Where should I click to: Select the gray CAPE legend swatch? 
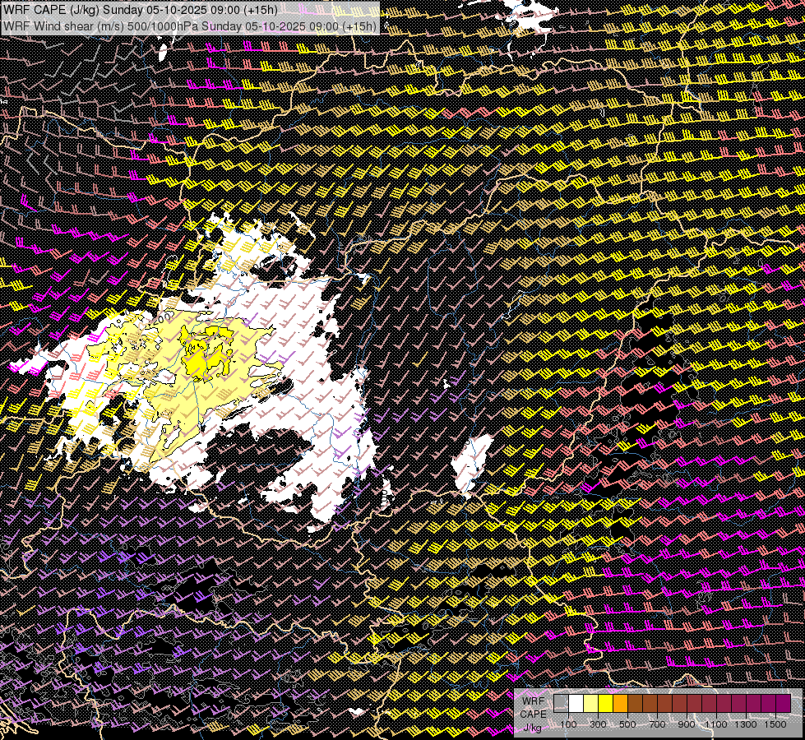tap(561, 704)
